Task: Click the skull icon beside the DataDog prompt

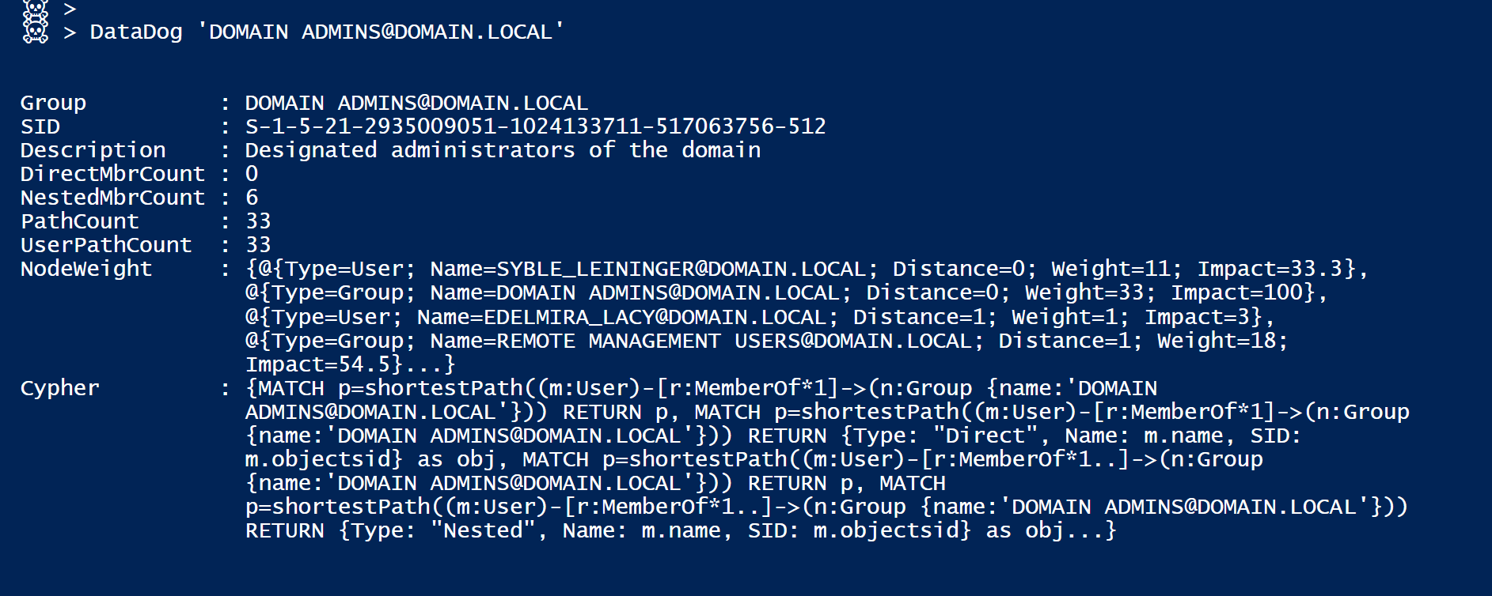Action: tap(35, 31)
